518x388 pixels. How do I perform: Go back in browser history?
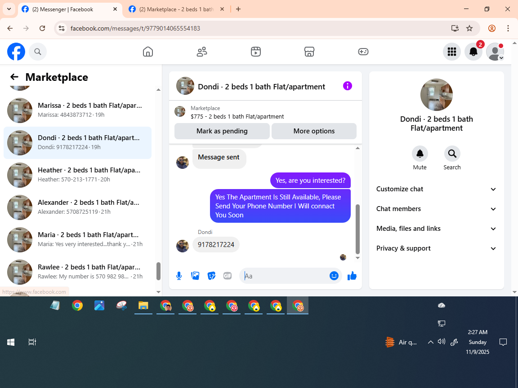(x=10, y=28)
